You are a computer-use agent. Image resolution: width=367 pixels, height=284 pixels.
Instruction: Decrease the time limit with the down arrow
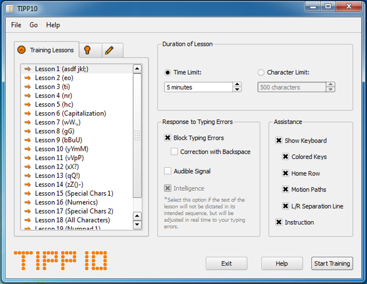(237, 90)
